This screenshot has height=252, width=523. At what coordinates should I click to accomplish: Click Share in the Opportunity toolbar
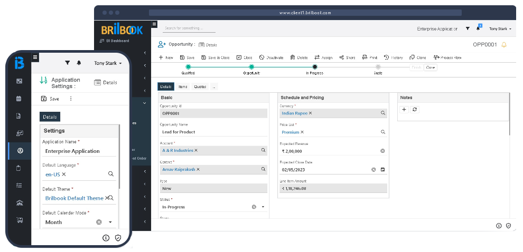coord(347,57)
